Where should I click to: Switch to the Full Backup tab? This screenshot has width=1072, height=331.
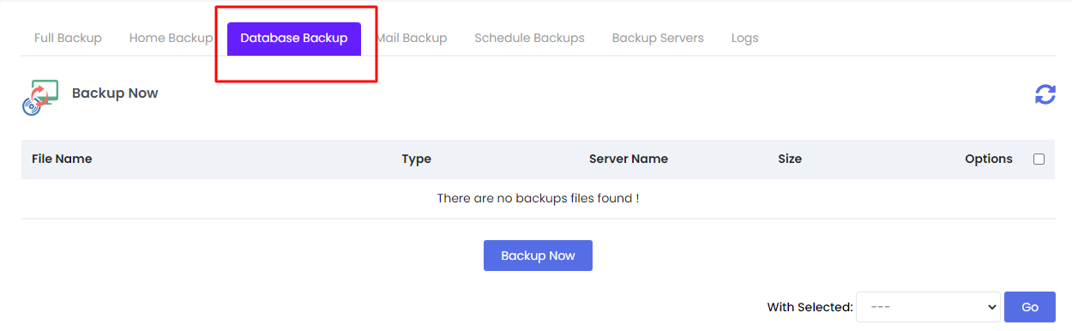68,38
